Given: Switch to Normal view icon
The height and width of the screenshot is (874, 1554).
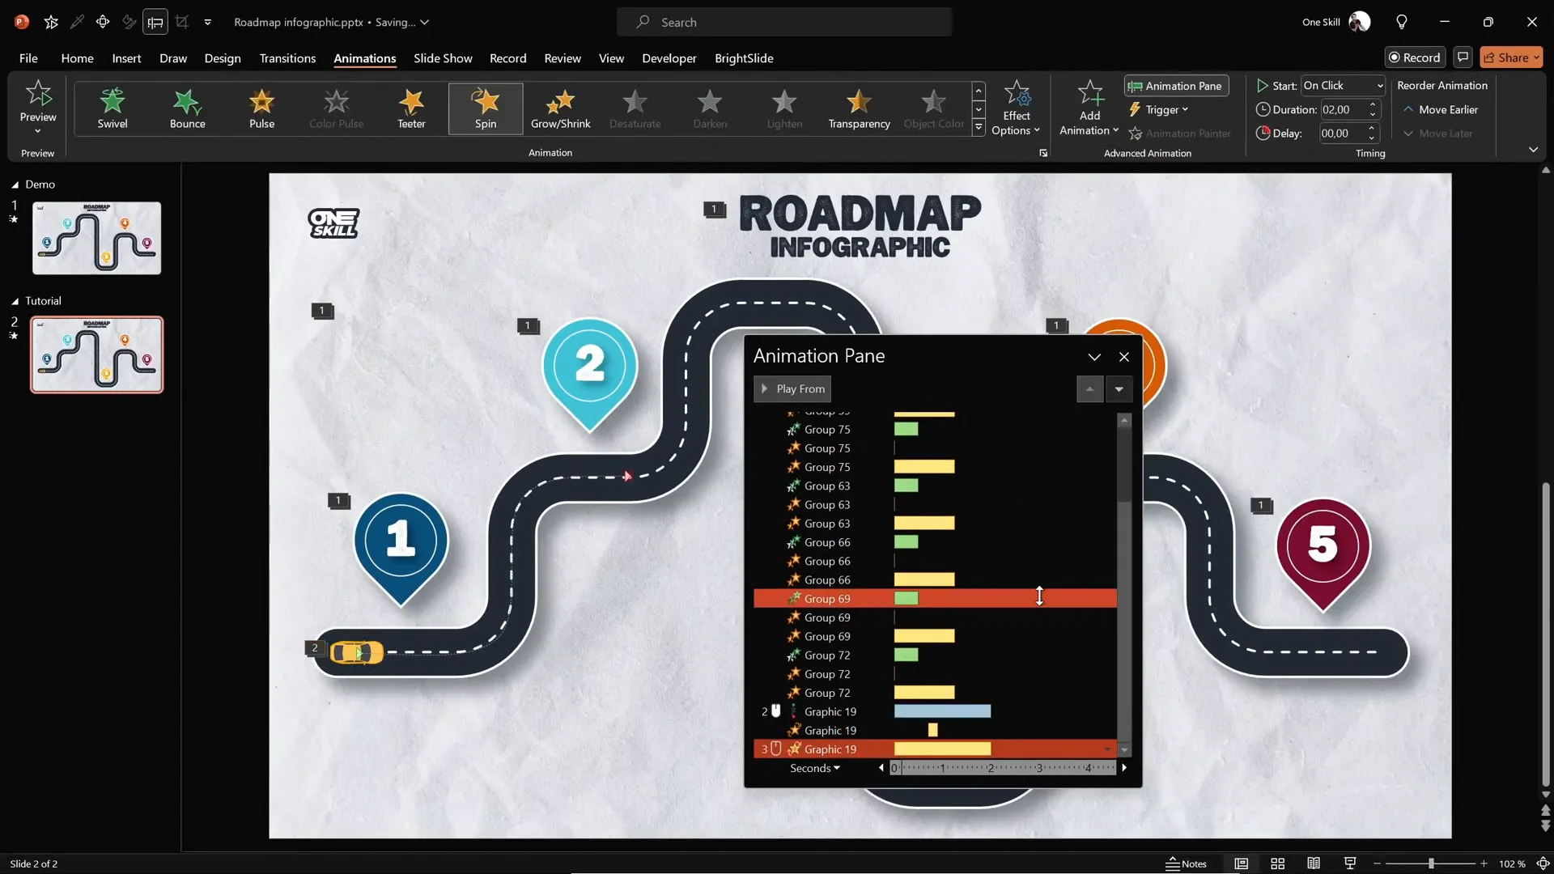Looking at the screenshot, I should pos(1241,863).
